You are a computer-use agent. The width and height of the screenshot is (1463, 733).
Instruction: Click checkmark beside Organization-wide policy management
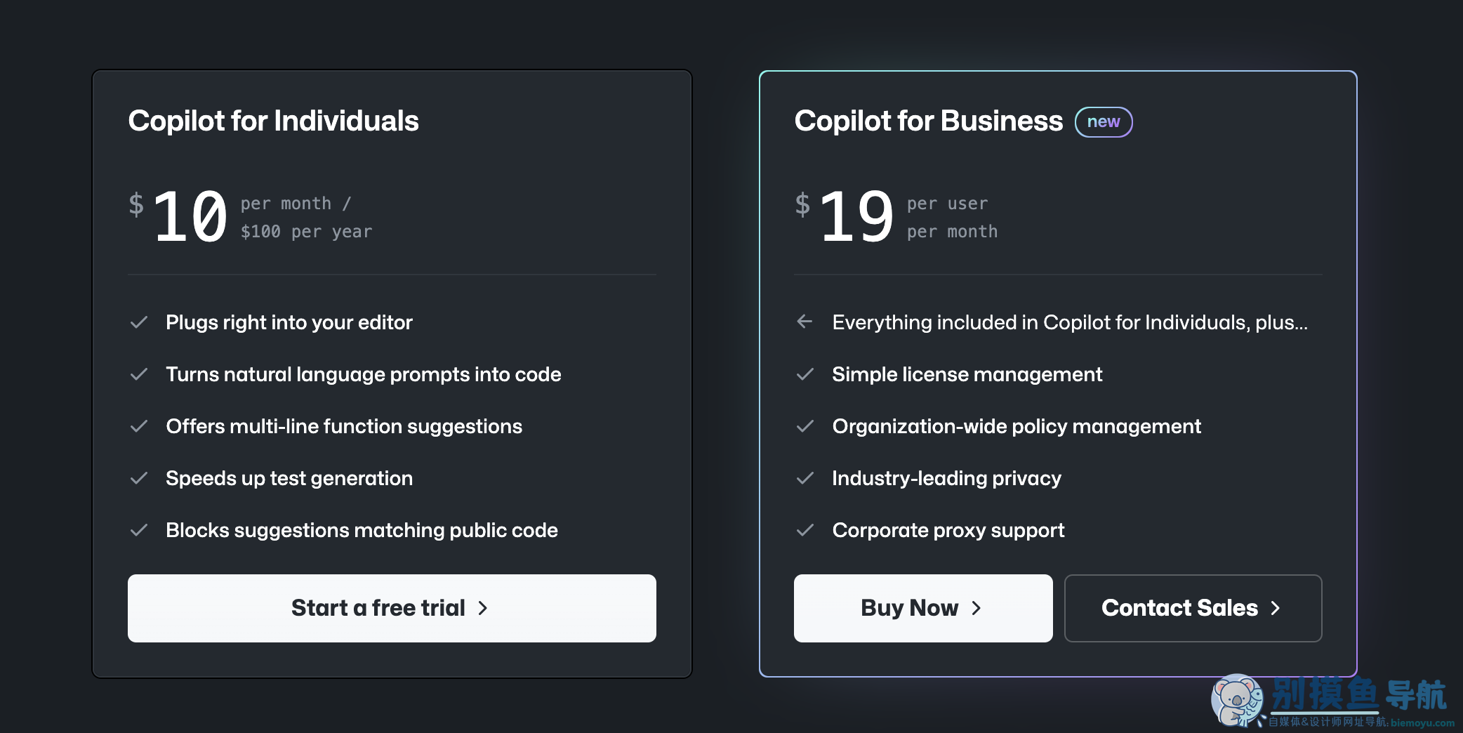(805, 426)
